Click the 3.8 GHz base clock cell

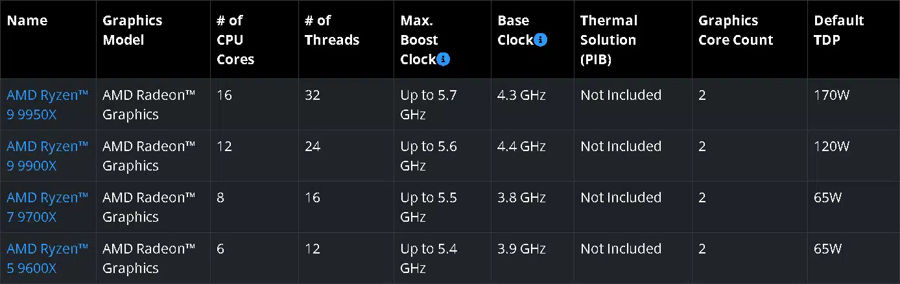pos(521,198)
